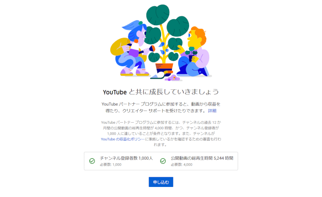Click the orange-haired character in illustration
The image size is (322, 197).
tap(194, 52)
